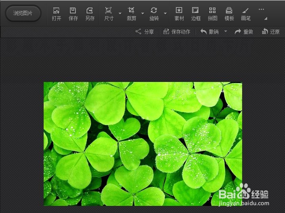Choose the 另存 save-as icon
285x213 pixels.
[90, 14]
